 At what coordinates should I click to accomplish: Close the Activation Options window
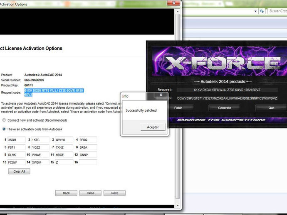pos(173,3)
